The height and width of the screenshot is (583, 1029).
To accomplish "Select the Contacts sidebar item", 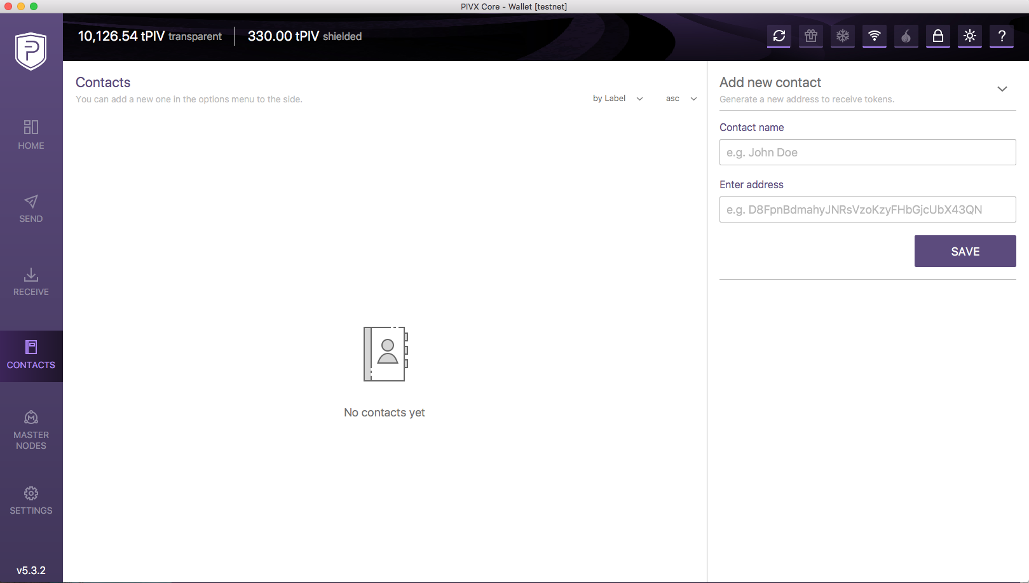I will 31,356.
